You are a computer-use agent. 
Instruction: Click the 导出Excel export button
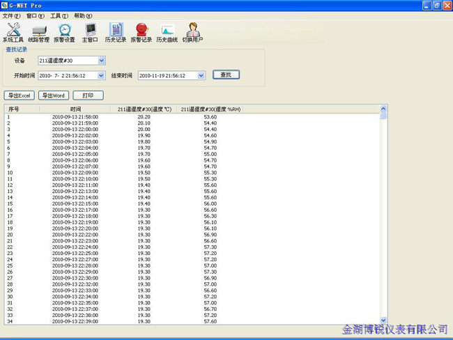click(x=20, y=95)
